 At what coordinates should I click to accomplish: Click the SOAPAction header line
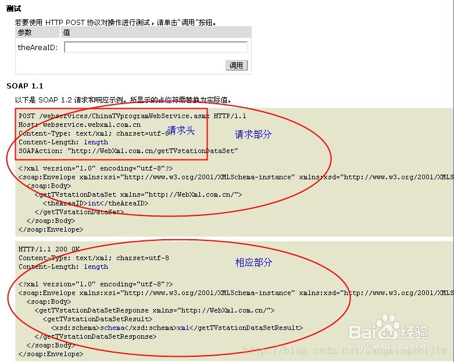click(x=128, y=151)
